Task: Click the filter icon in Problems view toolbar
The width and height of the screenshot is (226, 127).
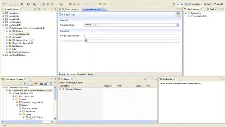Action: point(145,79)
